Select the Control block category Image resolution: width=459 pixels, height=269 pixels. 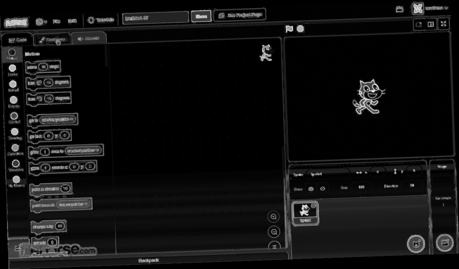pos(14,118)
